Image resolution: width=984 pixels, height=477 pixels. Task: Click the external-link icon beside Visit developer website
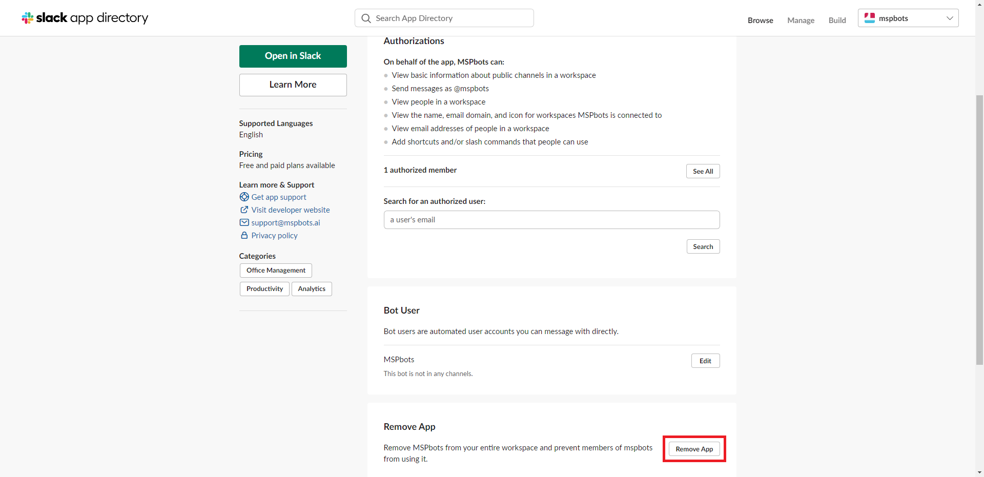[x=244, y=210]
